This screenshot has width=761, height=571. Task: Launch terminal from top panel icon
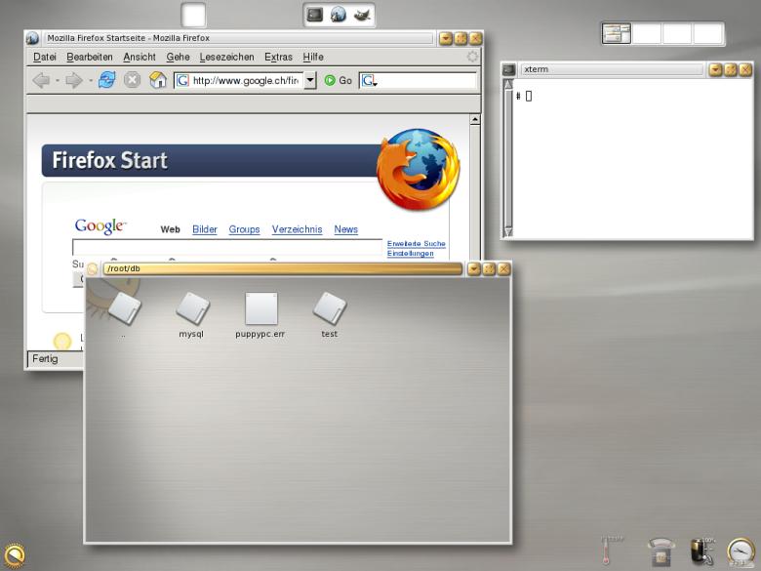pyautogui.click(x=314, y=15)
